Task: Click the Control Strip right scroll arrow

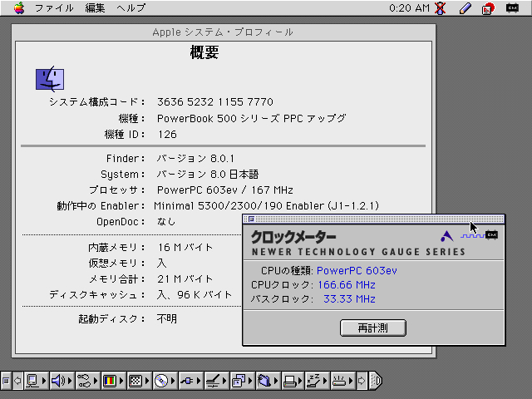Action: pyautogui.click(x=362, y=381)
